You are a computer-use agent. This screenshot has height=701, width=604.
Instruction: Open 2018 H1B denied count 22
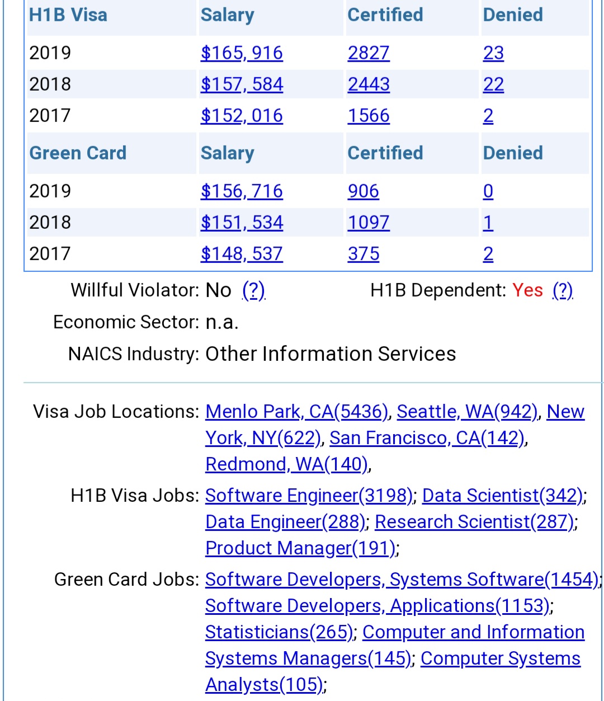point(493,84)
